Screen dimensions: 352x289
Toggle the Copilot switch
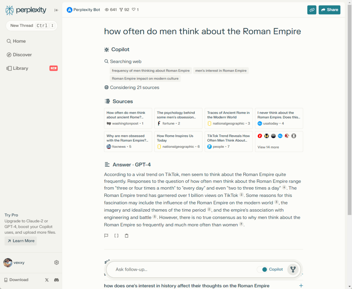click(262, 269)
